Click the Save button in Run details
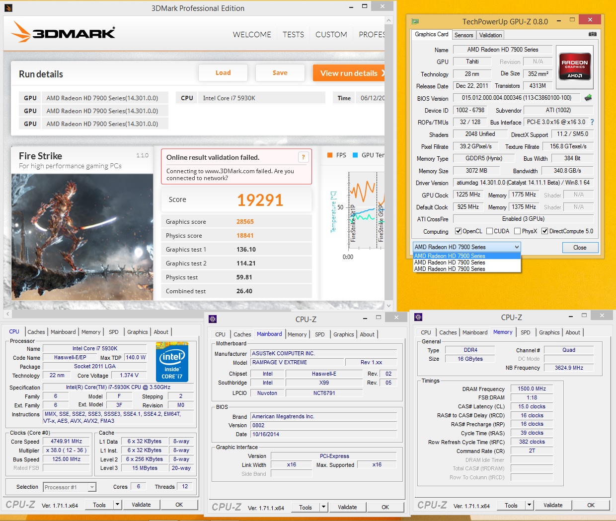Screen dimensions: 616x521 coord(280,72)
